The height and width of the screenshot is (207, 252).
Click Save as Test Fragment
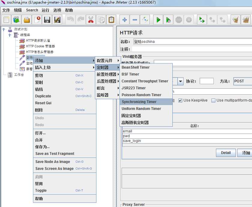pyautogui.click(x=65, y=154)
